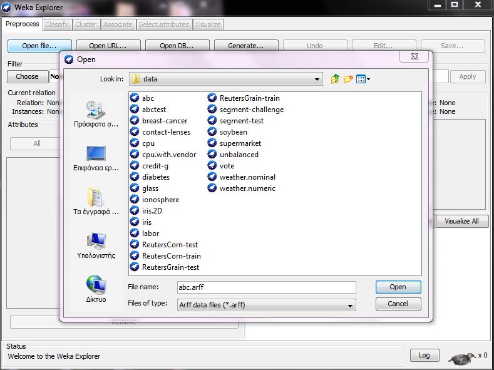Open the Network shortcut (Δίκτυο)

click(x=96, y=289)
